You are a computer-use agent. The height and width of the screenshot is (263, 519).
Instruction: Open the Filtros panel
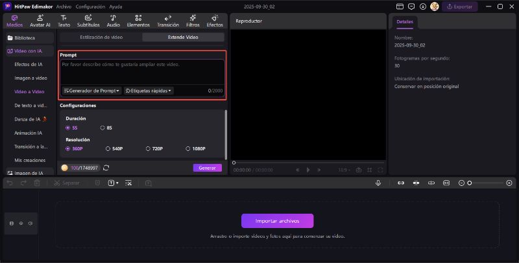pyautogui.click(x=193, y=20)
